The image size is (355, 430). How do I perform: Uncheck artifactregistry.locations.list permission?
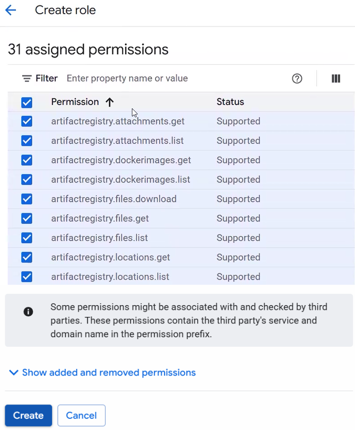click(x=27, y=277)
